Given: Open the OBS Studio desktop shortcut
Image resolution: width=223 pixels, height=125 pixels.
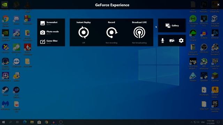Looking at the screenshot, I should (204, 48).
